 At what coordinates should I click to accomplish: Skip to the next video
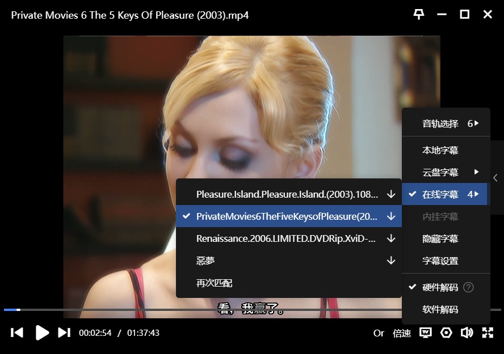pyautogui.click(x=64, y=332)
